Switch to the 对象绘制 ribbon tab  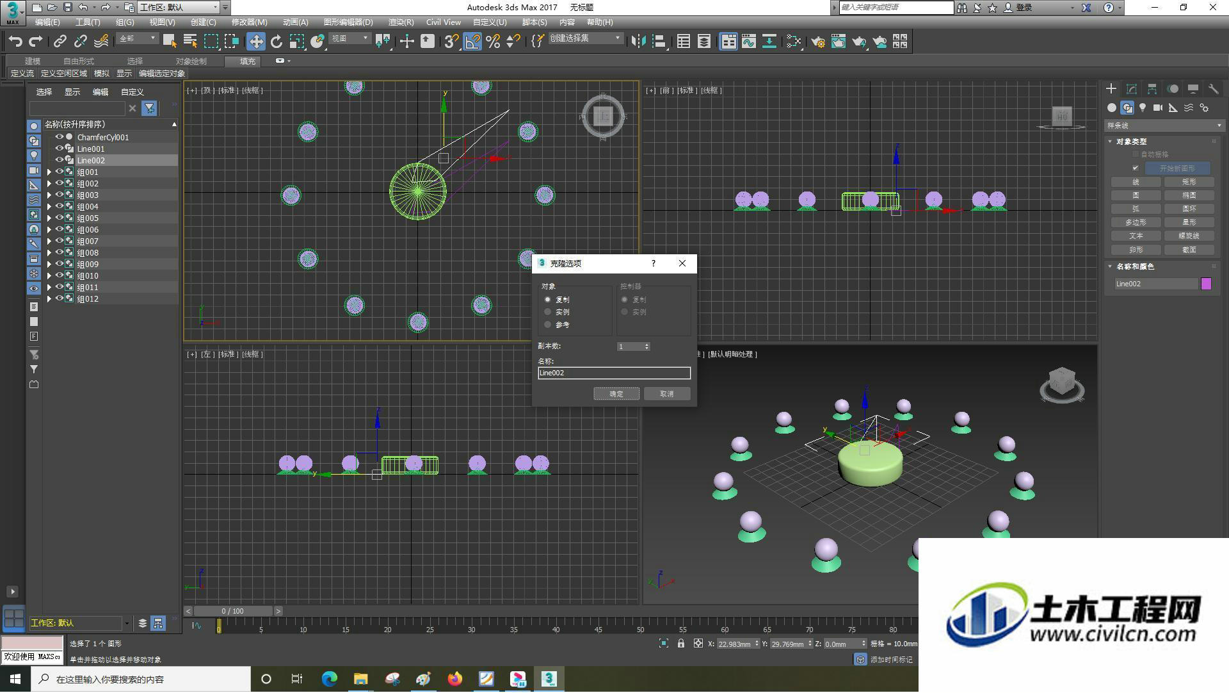coord(191,61)
